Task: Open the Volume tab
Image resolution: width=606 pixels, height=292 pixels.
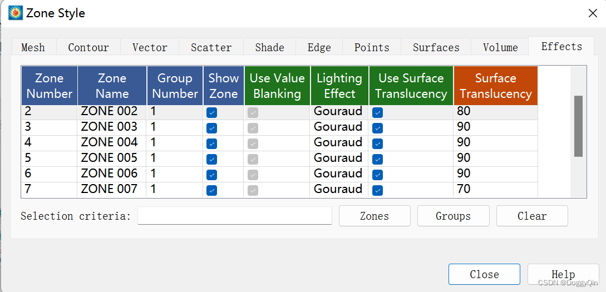Action: pyautogui.click(x=500, y=47)
